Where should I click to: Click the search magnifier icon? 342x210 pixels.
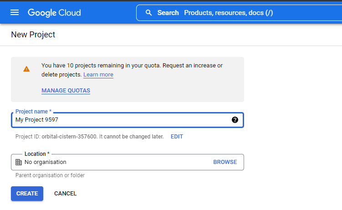(x=148, y=13)
